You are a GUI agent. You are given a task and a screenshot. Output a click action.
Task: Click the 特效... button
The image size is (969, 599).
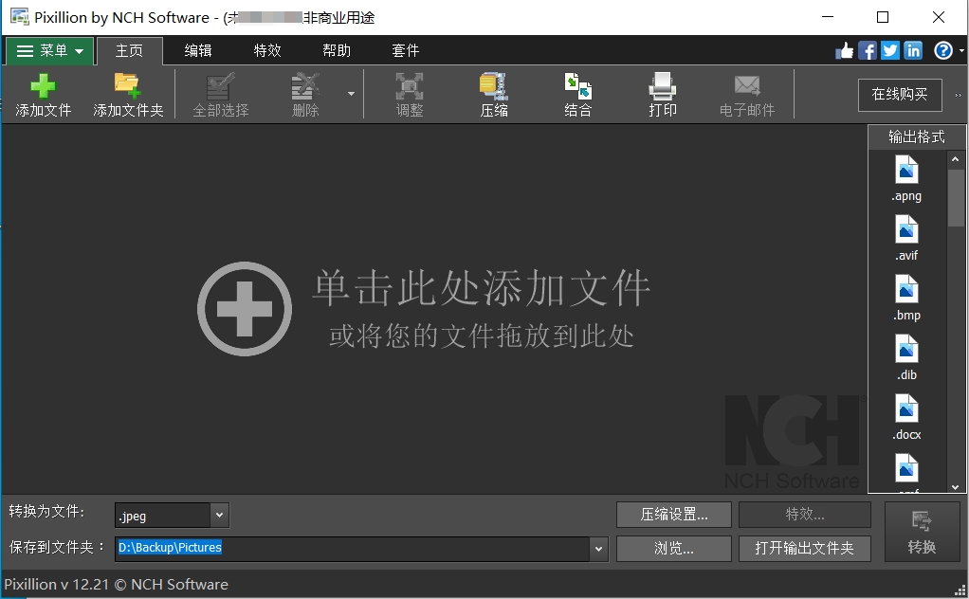805,515
